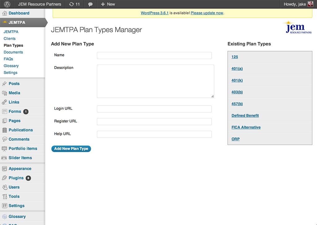Click the WordPress 3.6.1 link
The image size is (317, 225).
[155, 13]
